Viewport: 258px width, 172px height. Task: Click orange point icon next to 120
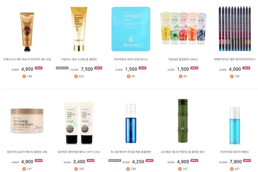point(232,76)
